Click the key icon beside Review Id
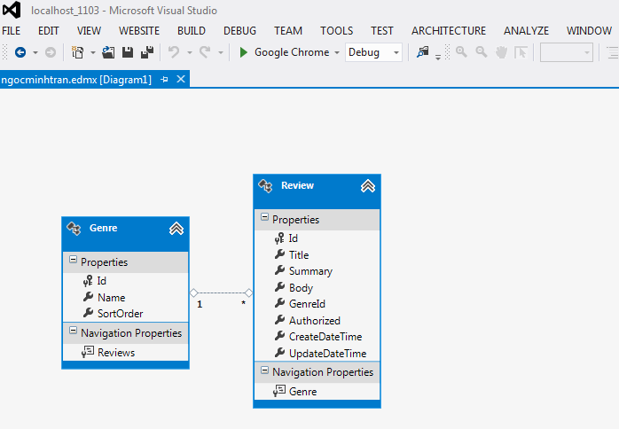 (279, 238)
